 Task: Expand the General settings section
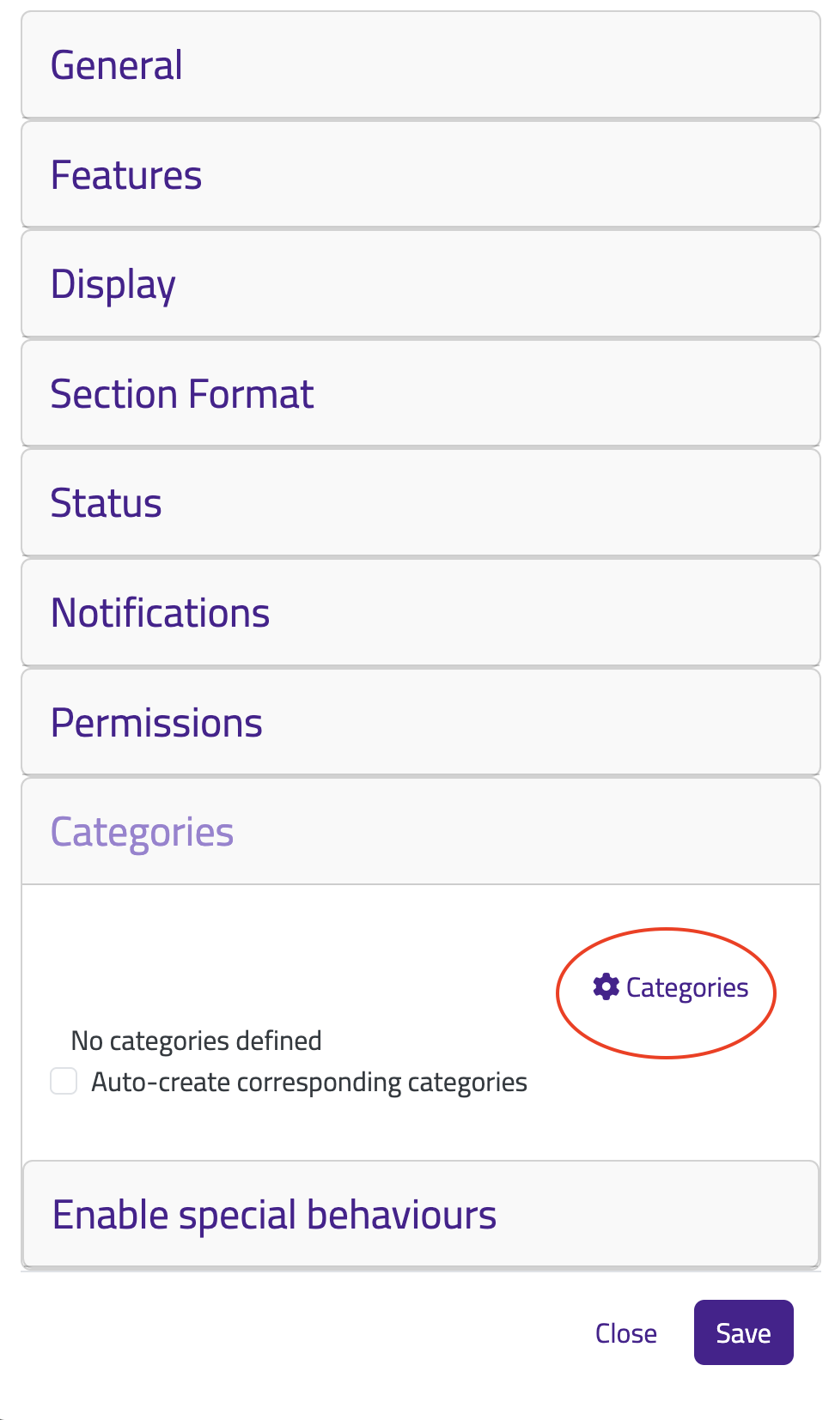[x=421, y=64]
